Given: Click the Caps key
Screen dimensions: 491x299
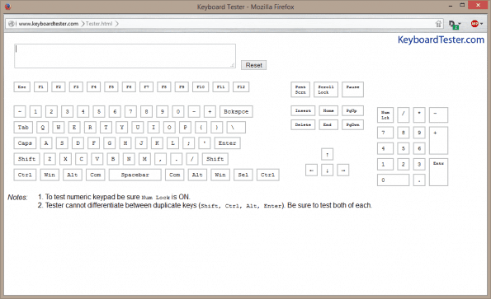Looking at the screenshot, I should 25,143.
